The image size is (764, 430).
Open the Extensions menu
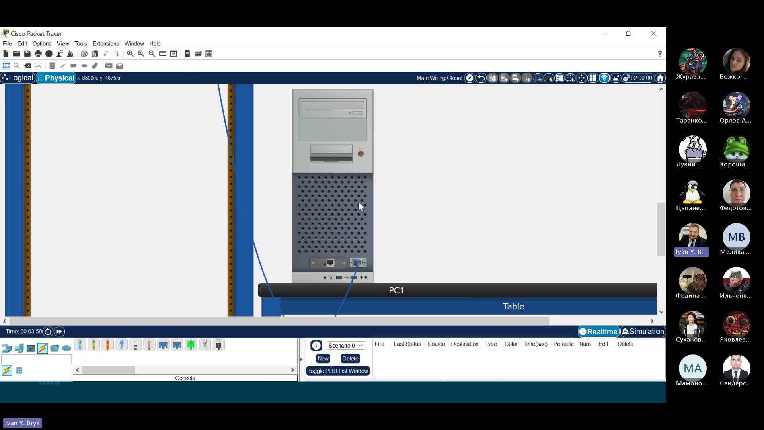point(105,44)
